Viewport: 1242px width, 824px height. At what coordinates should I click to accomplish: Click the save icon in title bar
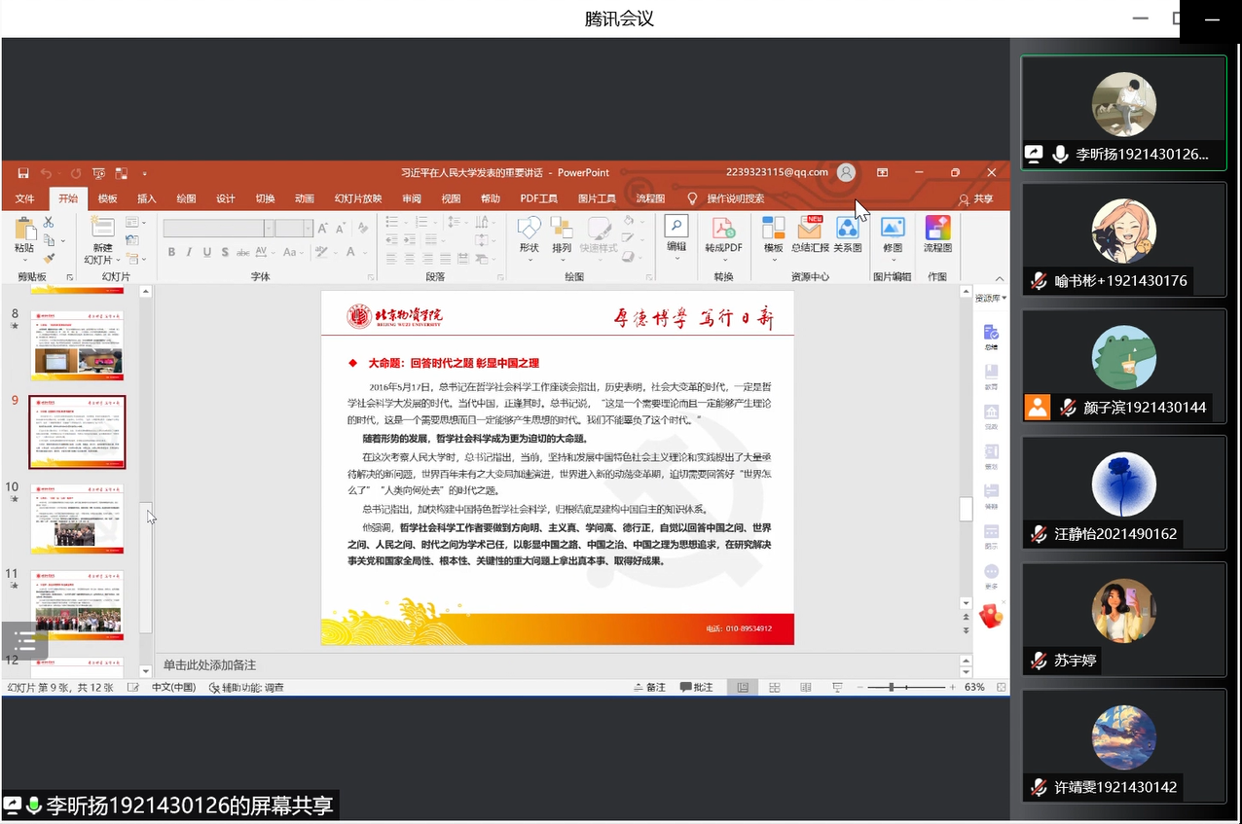pos(23,173)
